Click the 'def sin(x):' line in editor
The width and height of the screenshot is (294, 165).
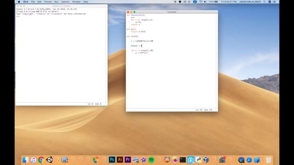pyautogui.click(x=133, y=36)
